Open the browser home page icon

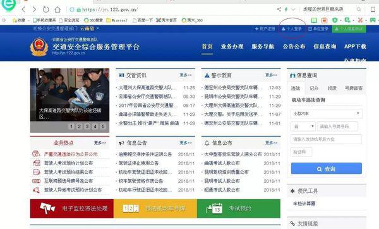pyautogui.click(x=57, y=9)
